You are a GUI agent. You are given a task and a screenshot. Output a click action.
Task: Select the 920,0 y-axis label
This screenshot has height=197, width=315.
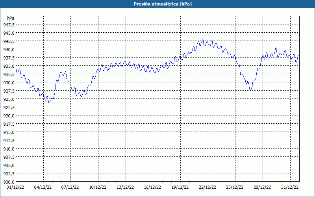(9, 115)
